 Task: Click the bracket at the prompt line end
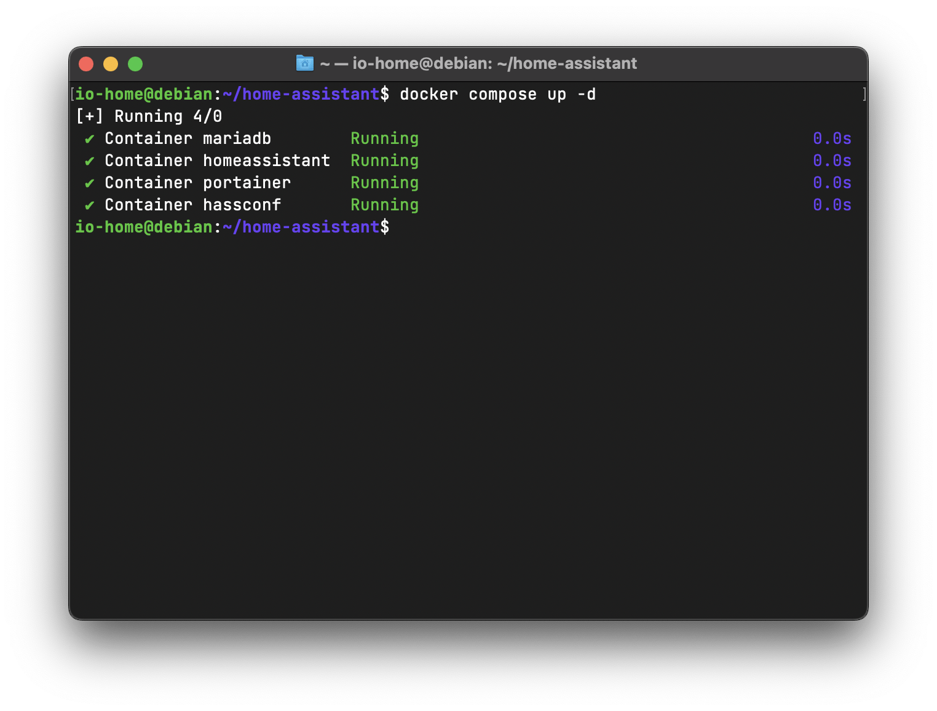pyautogui.click(x=866, y=93)
